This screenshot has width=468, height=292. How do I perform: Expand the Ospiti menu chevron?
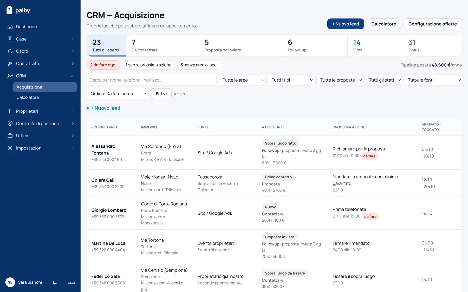coord(73,51)
